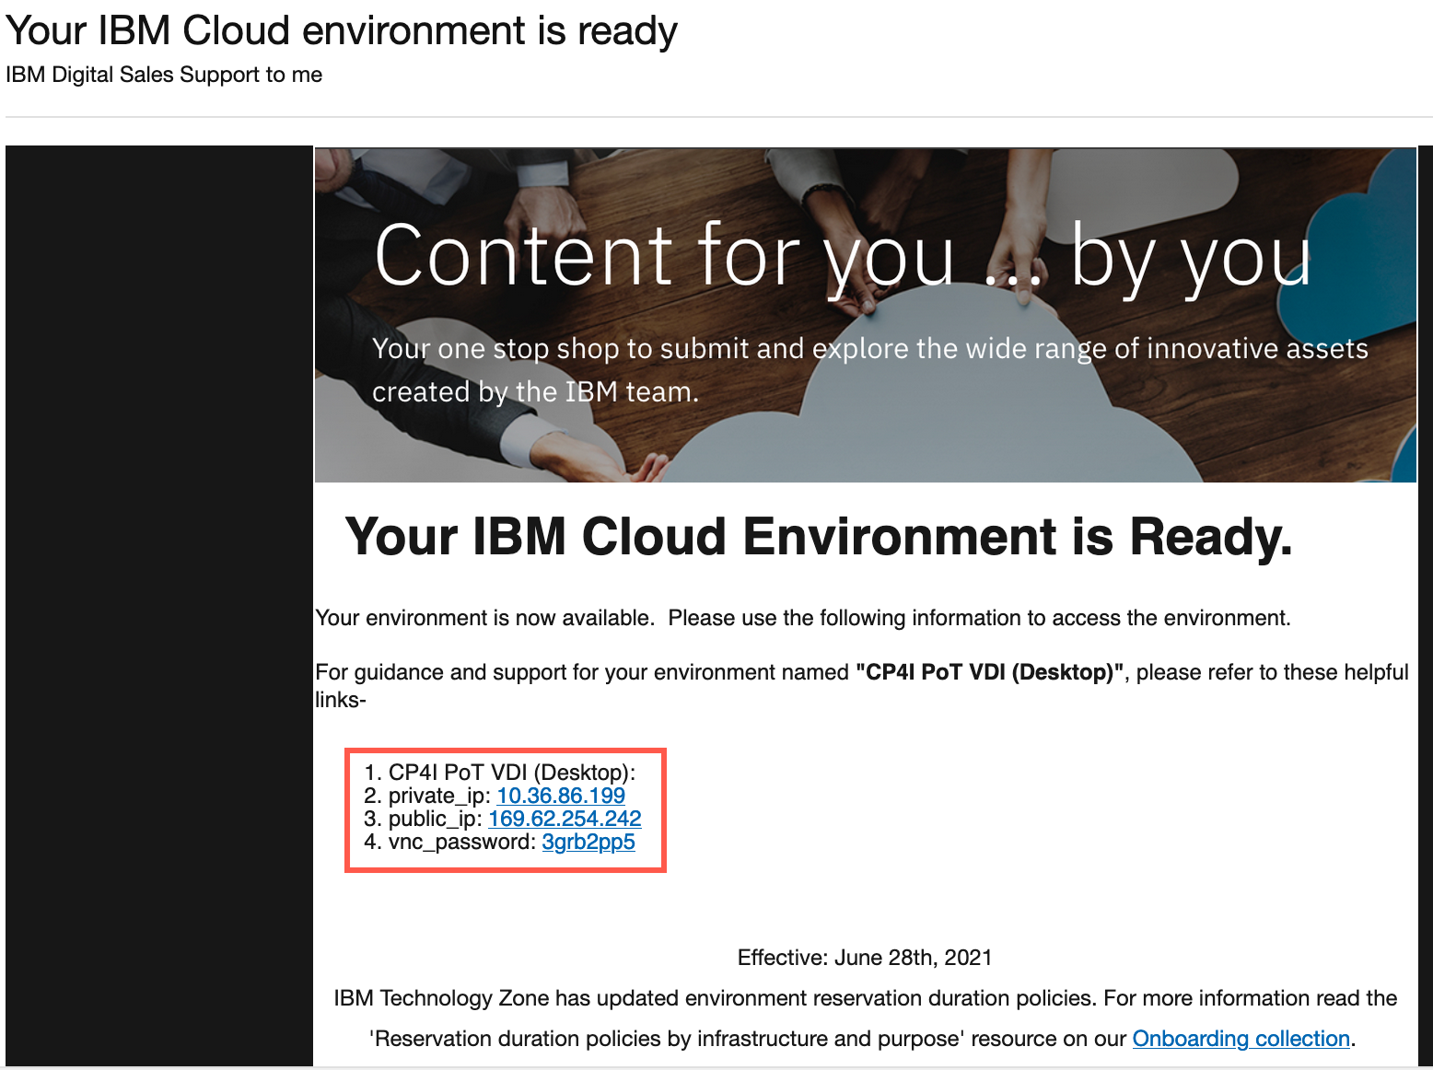Click the 'private_ip:' label in the list

pos(439,796)
